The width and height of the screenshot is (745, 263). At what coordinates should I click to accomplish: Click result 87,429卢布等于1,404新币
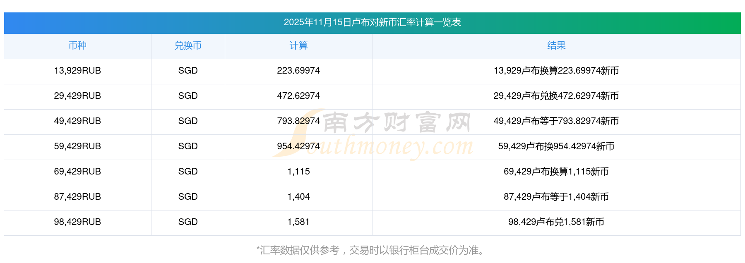pyautogui.click(x=556, y=197)
